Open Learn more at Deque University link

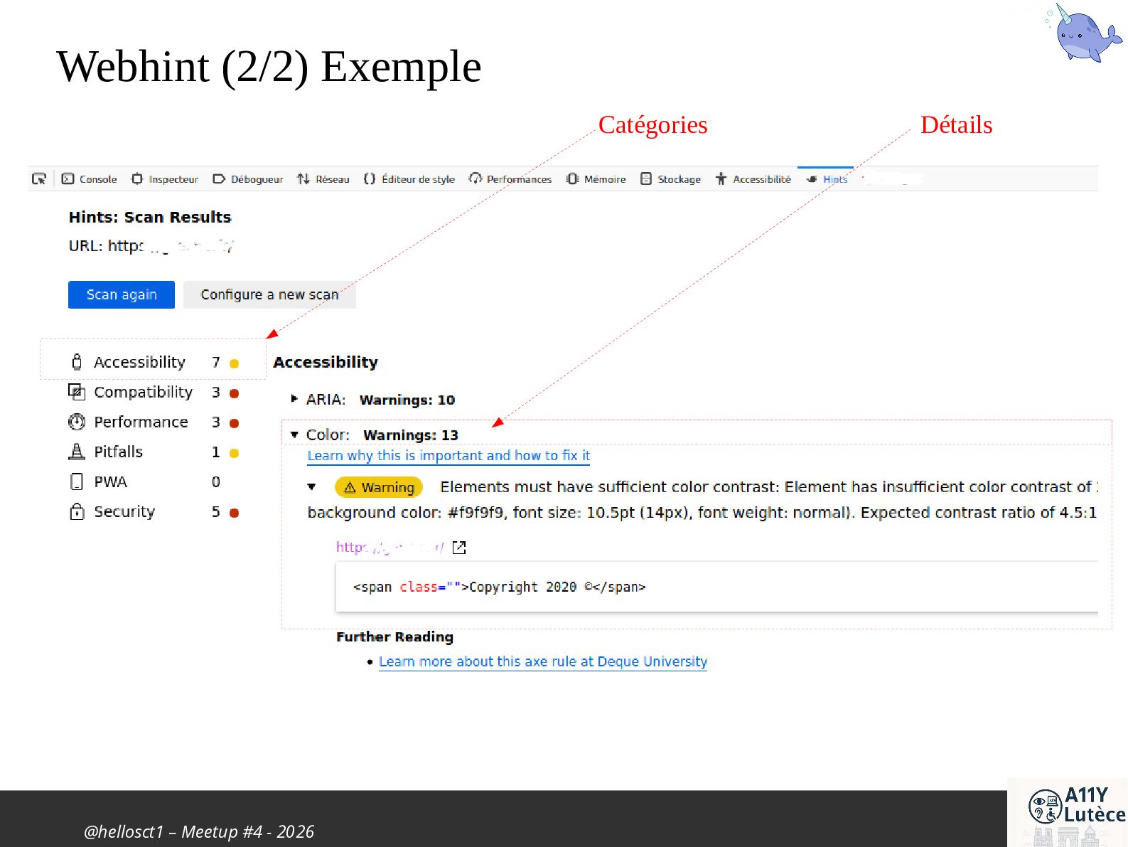543,661
